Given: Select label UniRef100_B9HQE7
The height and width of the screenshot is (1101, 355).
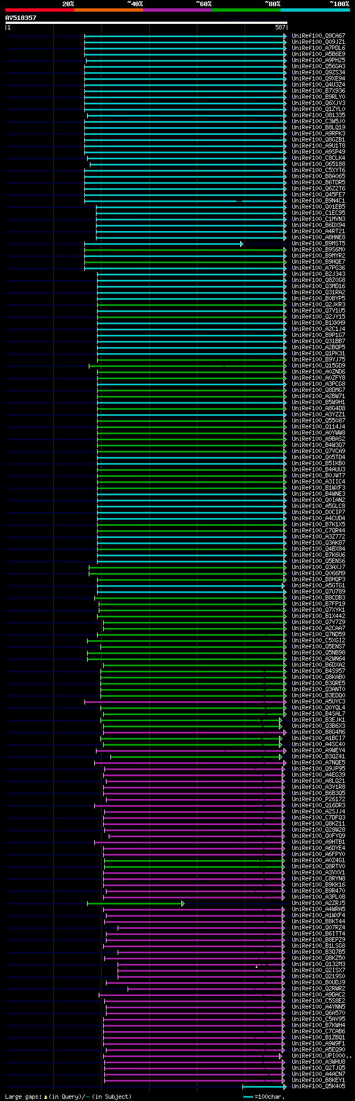Looking at the screenshot, I should (318, 262).
